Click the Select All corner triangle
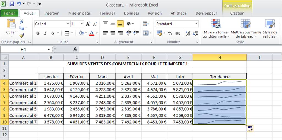This screenshot has width=282, height=140. [4, 58]
